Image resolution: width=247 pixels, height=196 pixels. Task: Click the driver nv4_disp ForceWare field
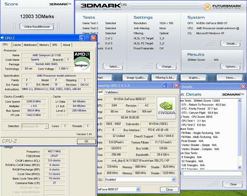[x=140, y=161]
